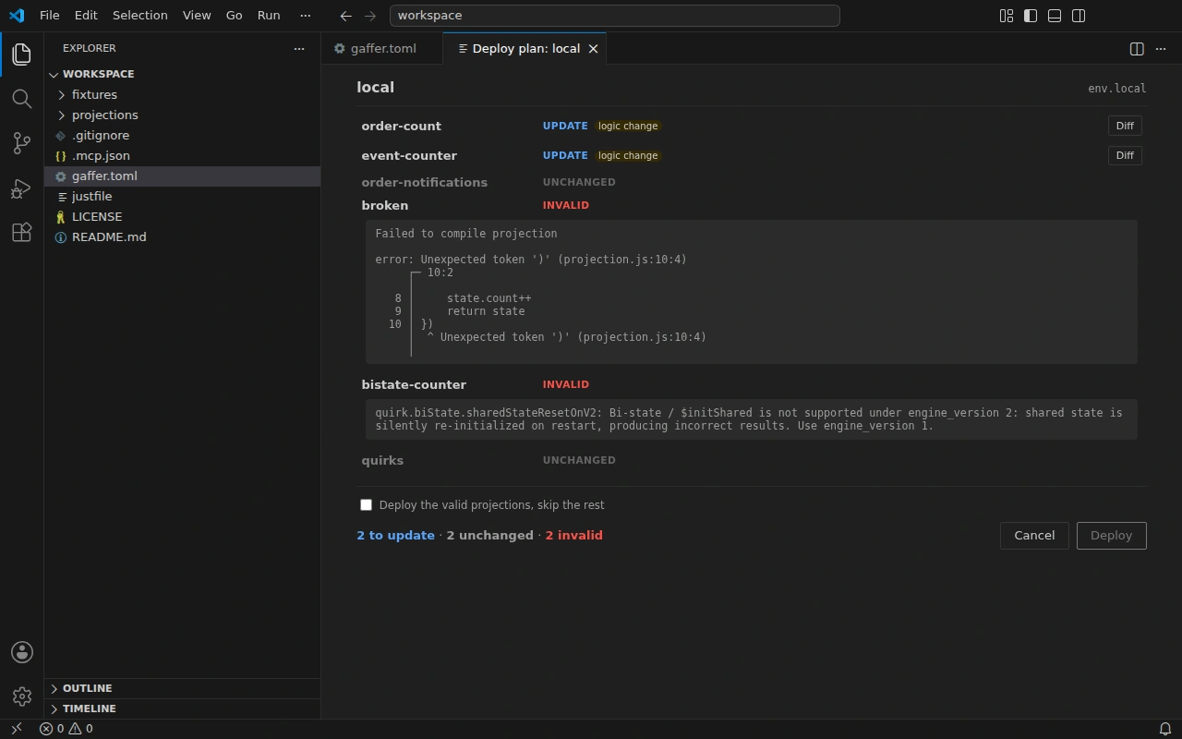Click the event-counter projection name

pos(409,155)
